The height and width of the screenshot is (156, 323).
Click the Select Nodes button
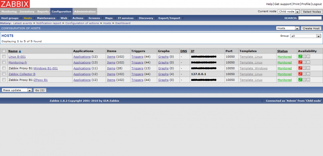pos(312,12)
